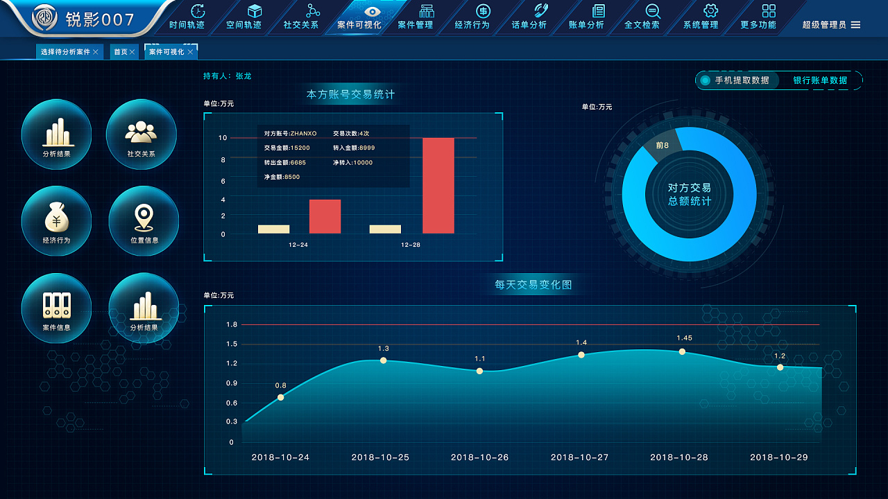Click the upper 分析结果 round button
This screenshot has width=888, height=499.
click(56, 134)
